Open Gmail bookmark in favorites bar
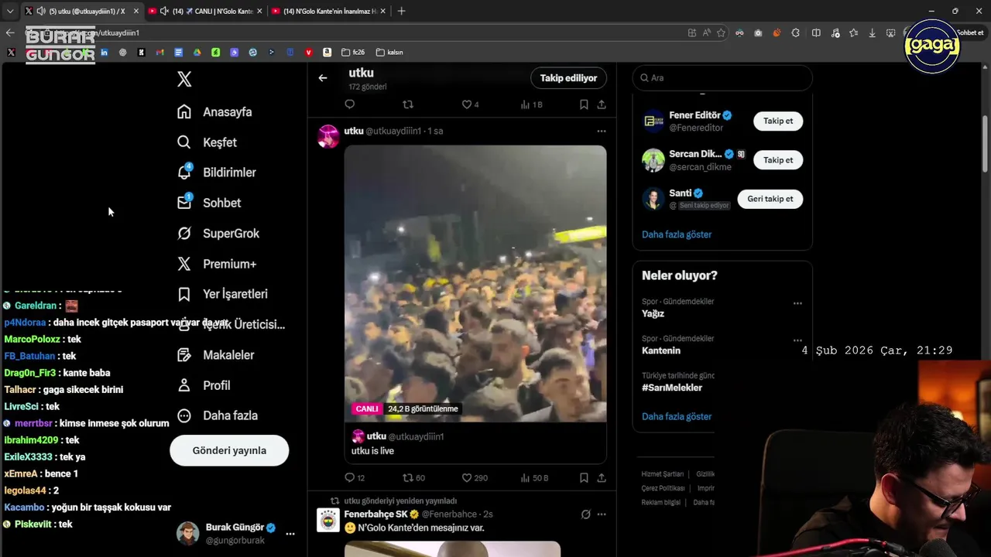 pos(159,53)
